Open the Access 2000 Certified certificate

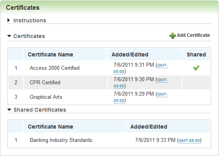click(x=54, y=68)
